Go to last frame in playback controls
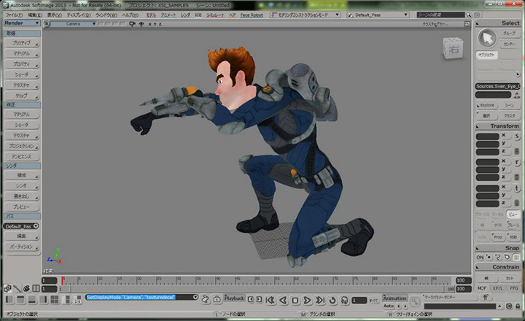525x321 pixels. click(320, 301)
